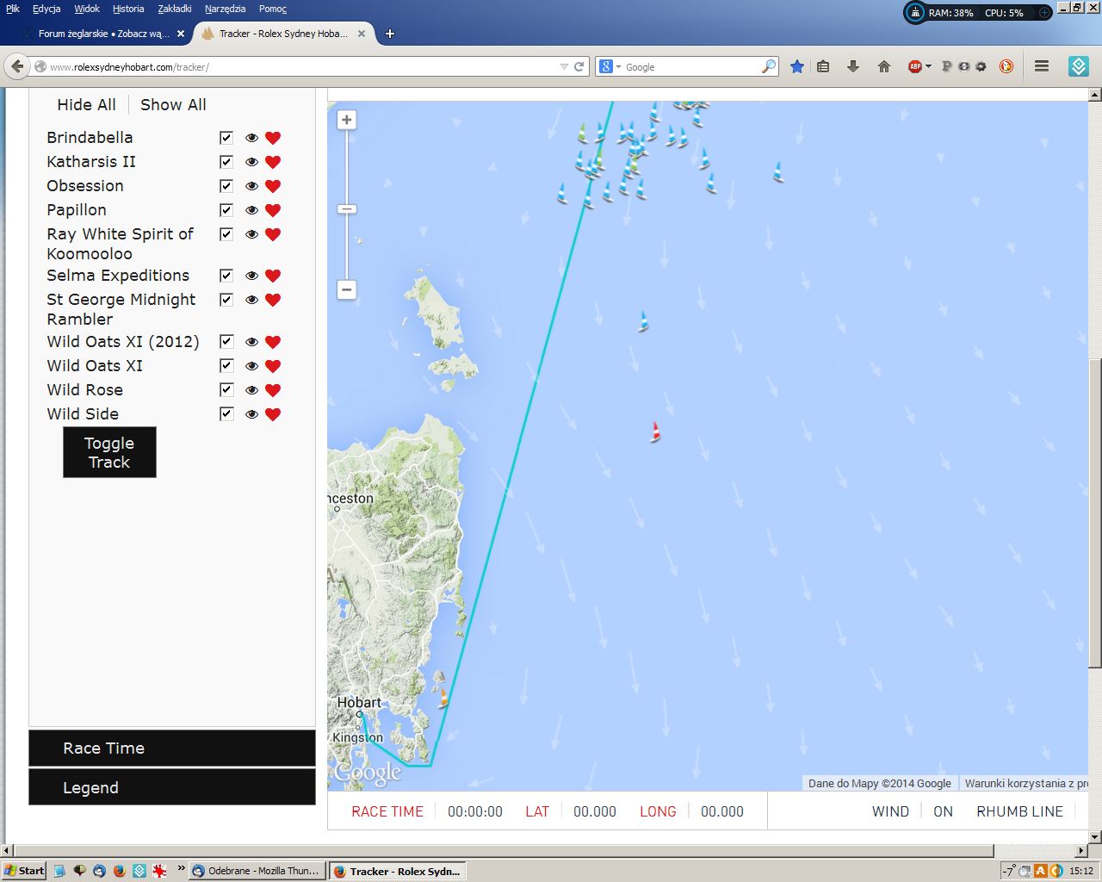Click the heart icon for Wild Rose
This screenshot has width=1102, height=882.
pyautogui.click(x=273, y=390)
